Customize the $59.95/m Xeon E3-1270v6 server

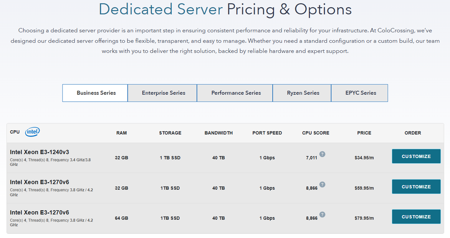coord(416,187)
